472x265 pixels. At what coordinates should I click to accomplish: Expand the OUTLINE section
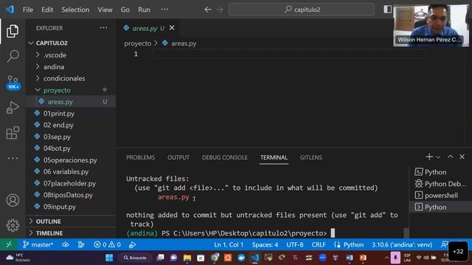71,222
